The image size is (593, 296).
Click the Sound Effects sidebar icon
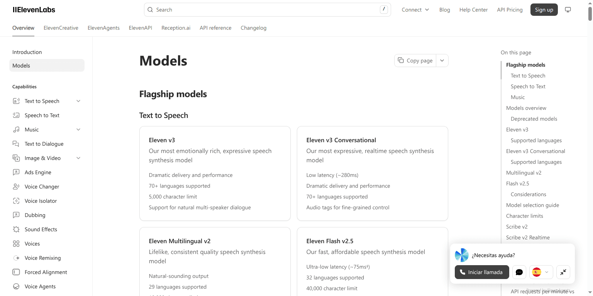pyautogui.click(x=16, y=229)
